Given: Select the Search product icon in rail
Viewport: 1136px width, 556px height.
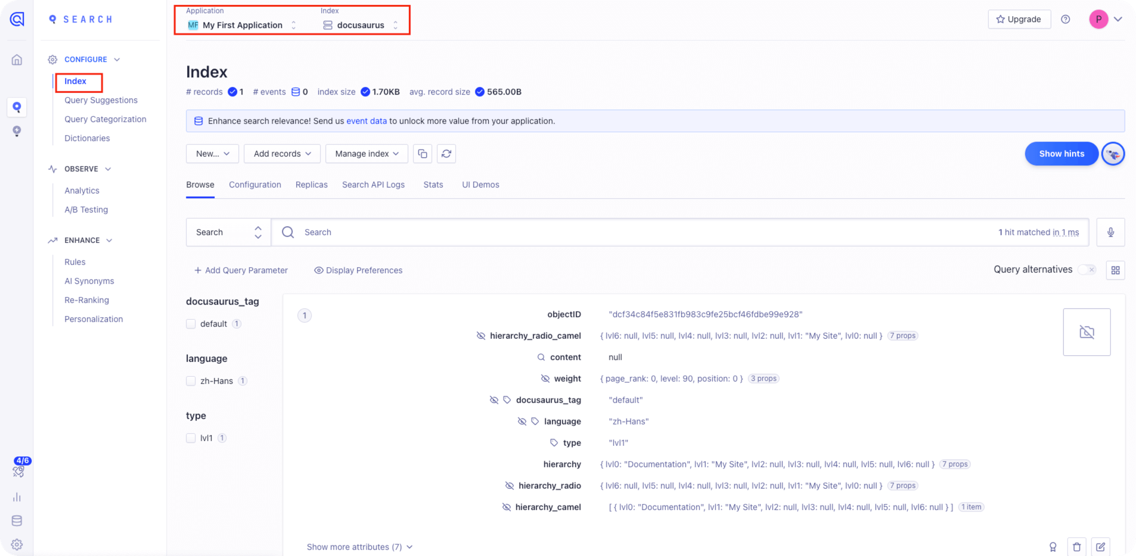Looking at the screenshot, I should 17,107.
